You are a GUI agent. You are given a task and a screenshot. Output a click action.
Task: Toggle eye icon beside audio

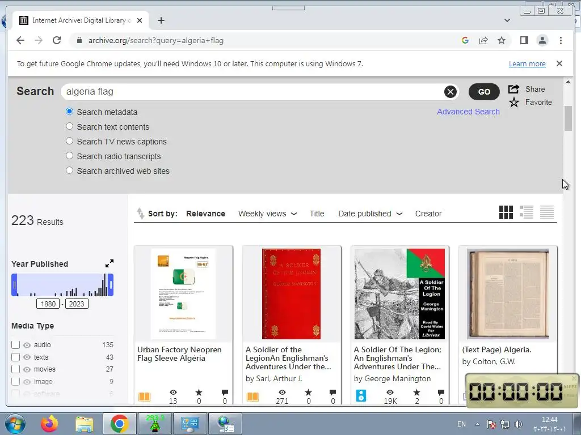pos(27,345)
